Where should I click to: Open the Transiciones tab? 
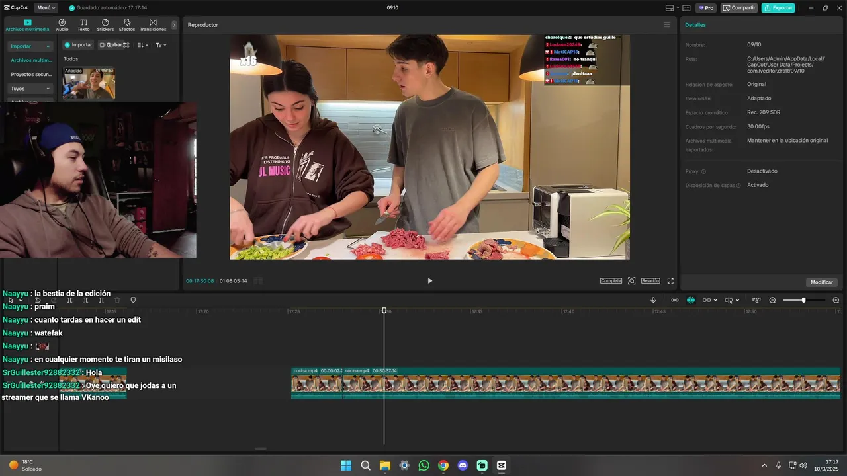click(153, 25)
